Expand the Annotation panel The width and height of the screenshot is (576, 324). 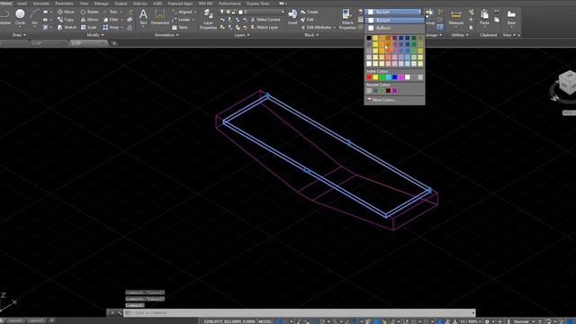[x=166, y=35]
